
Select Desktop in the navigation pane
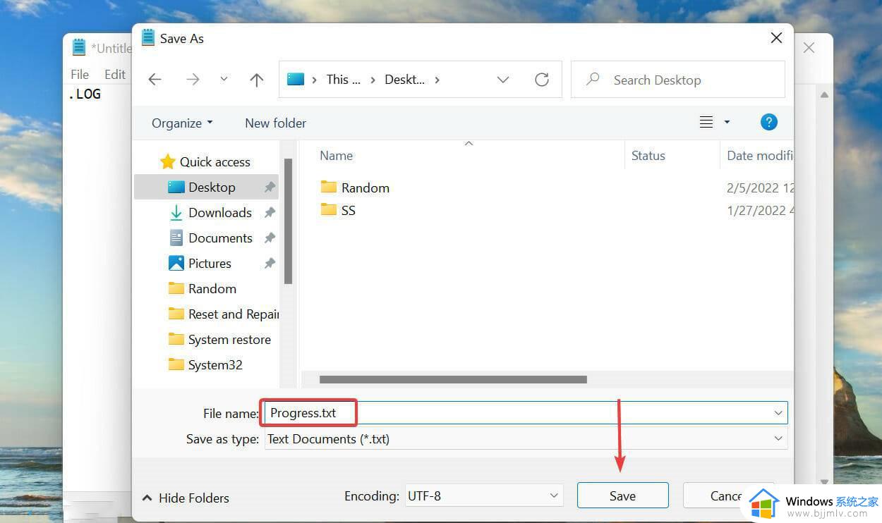pos(207,187)
